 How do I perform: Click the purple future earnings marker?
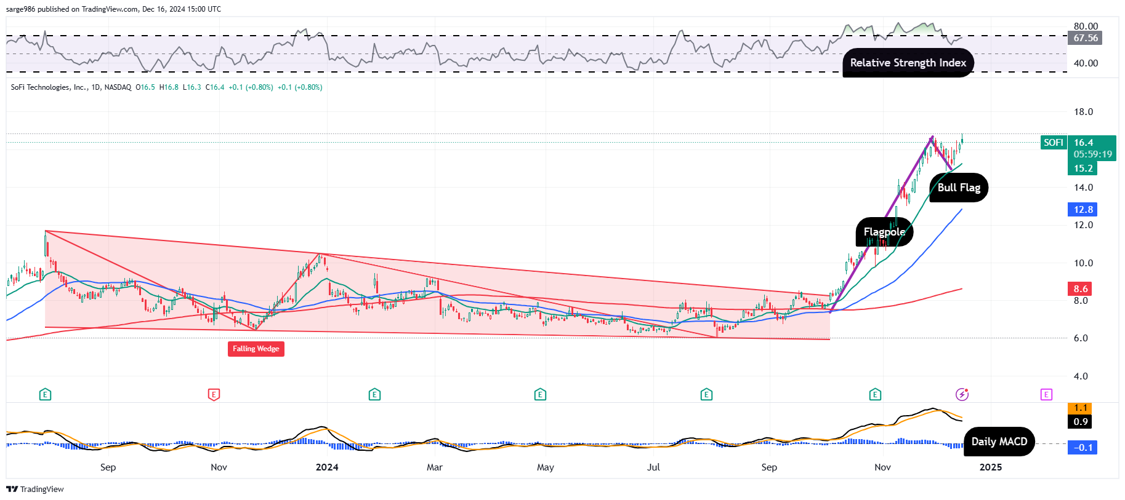[x=1046, y=394]
